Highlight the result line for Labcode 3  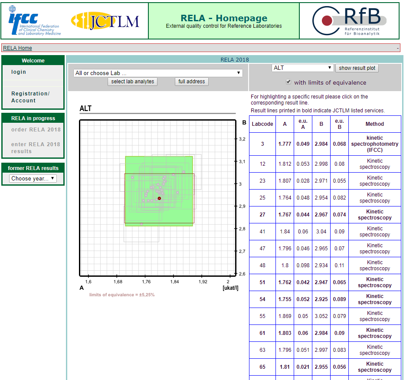(325, 144)
